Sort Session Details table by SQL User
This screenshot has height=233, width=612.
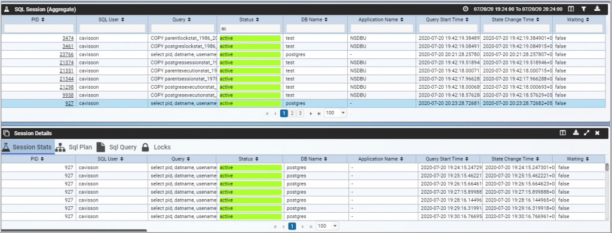point(122,159)
